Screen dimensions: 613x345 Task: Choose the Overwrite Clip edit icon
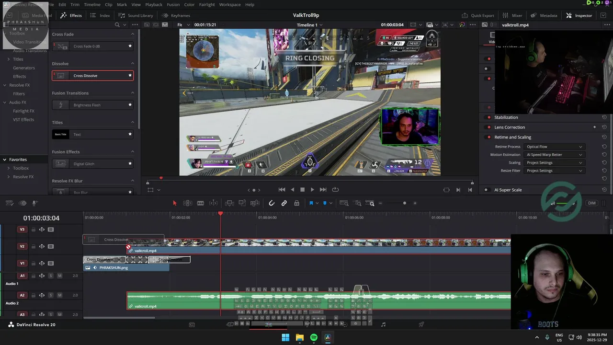click(x=242, y=203)
